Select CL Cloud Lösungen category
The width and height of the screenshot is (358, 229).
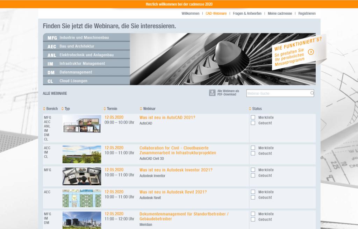pos(86,81)
